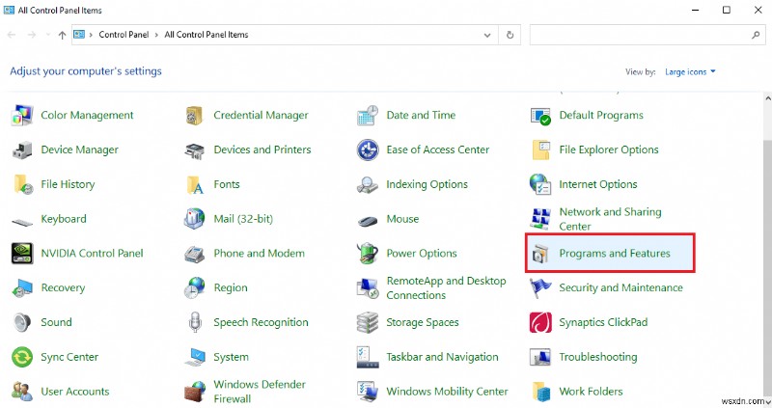
Task: Click the chevron after Control Panel breadcrumb
Action: coord(155,35)
